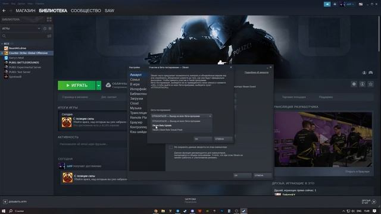Select В игре in settings sidebar

tap(135, 84)
